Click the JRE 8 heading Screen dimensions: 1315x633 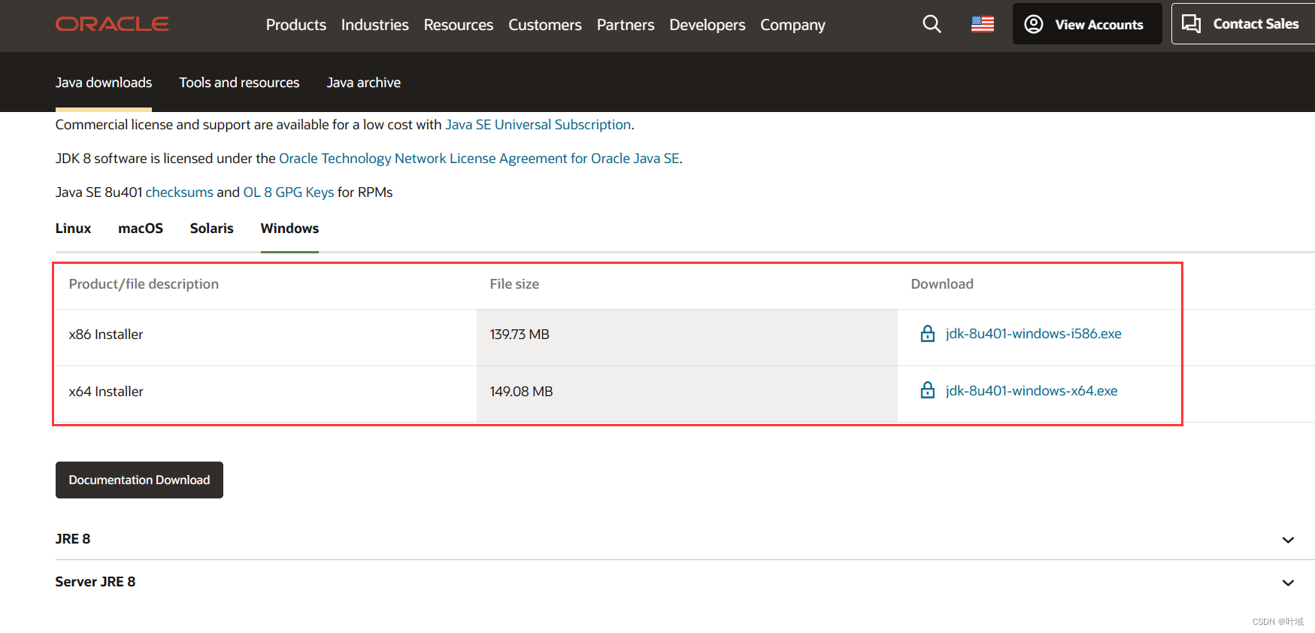pyautogui.click(x=73, y=539)
